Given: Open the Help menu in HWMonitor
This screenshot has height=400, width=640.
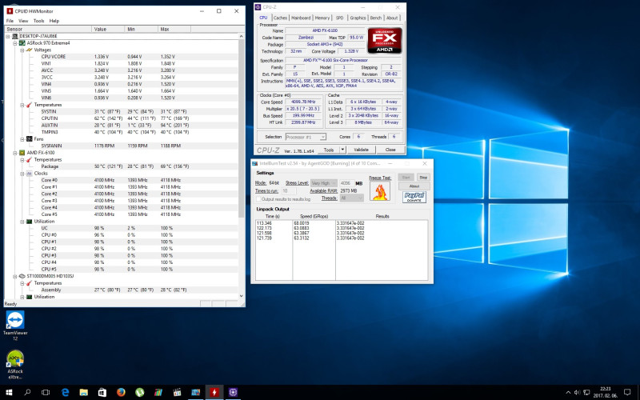Looking at the screenshot, I should tap(54, 21).
